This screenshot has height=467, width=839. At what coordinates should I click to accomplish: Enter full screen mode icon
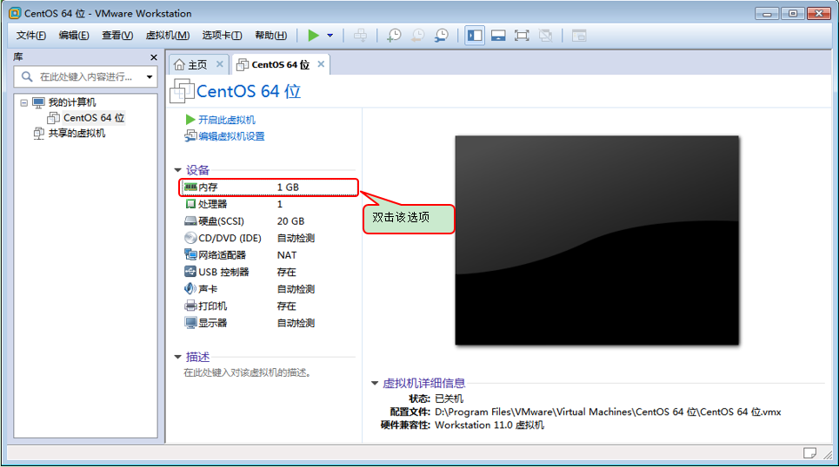click(522, 36)
